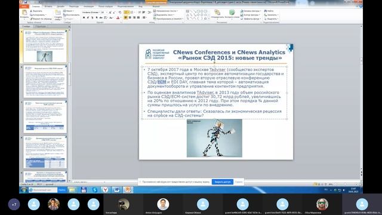The height and width of the screenshot is (215, 382).
Task: Toggle Italic formatting
Action: tap(88, 17)
